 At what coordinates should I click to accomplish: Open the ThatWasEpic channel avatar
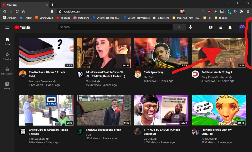coord(23,131)
